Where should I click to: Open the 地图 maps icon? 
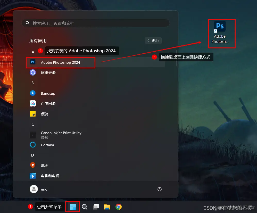click(x=33, y=165)
